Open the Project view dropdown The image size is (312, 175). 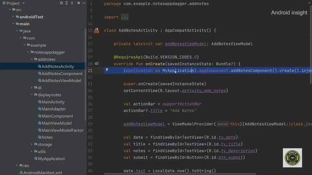23,3
